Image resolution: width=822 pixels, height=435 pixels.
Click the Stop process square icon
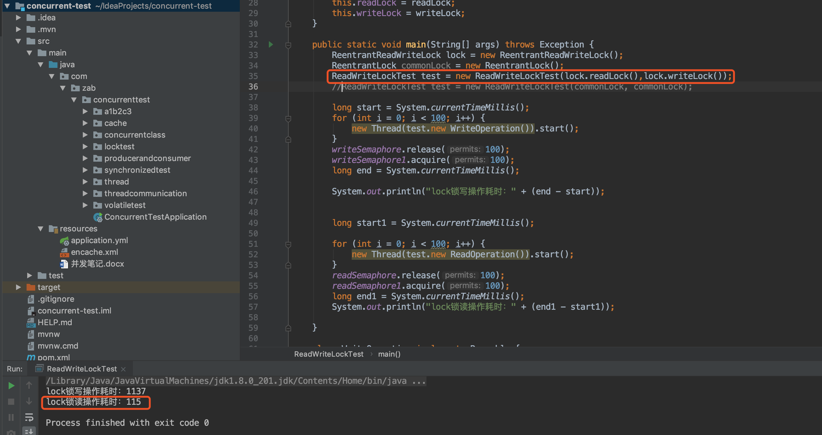[x=11, y=402]
